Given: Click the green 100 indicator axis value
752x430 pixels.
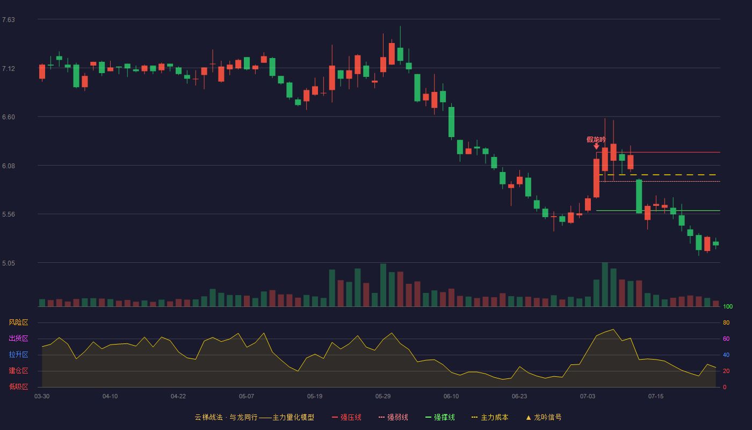Looking at the screenshot, I should [728, 307].
